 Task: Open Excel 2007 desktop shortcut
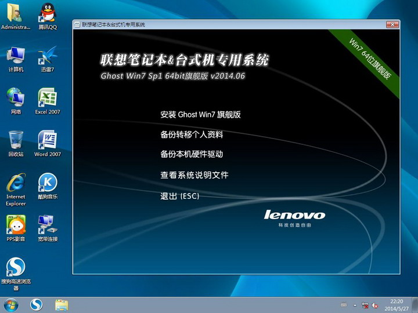coord(48,99)
